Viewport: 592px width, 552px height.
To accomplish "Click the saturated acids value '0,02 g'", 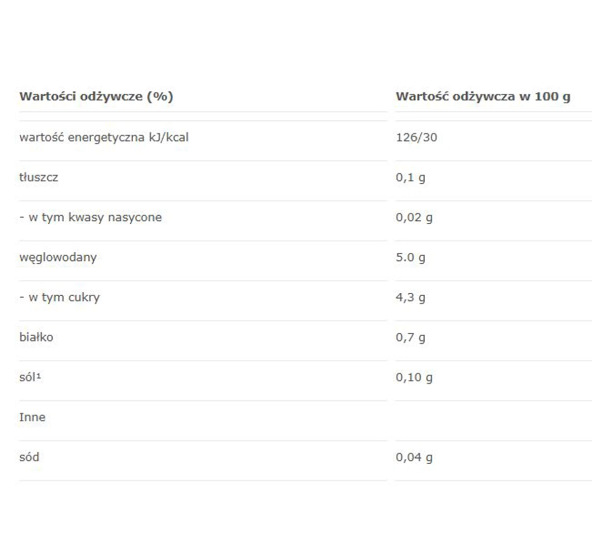I will click(414, 217).
